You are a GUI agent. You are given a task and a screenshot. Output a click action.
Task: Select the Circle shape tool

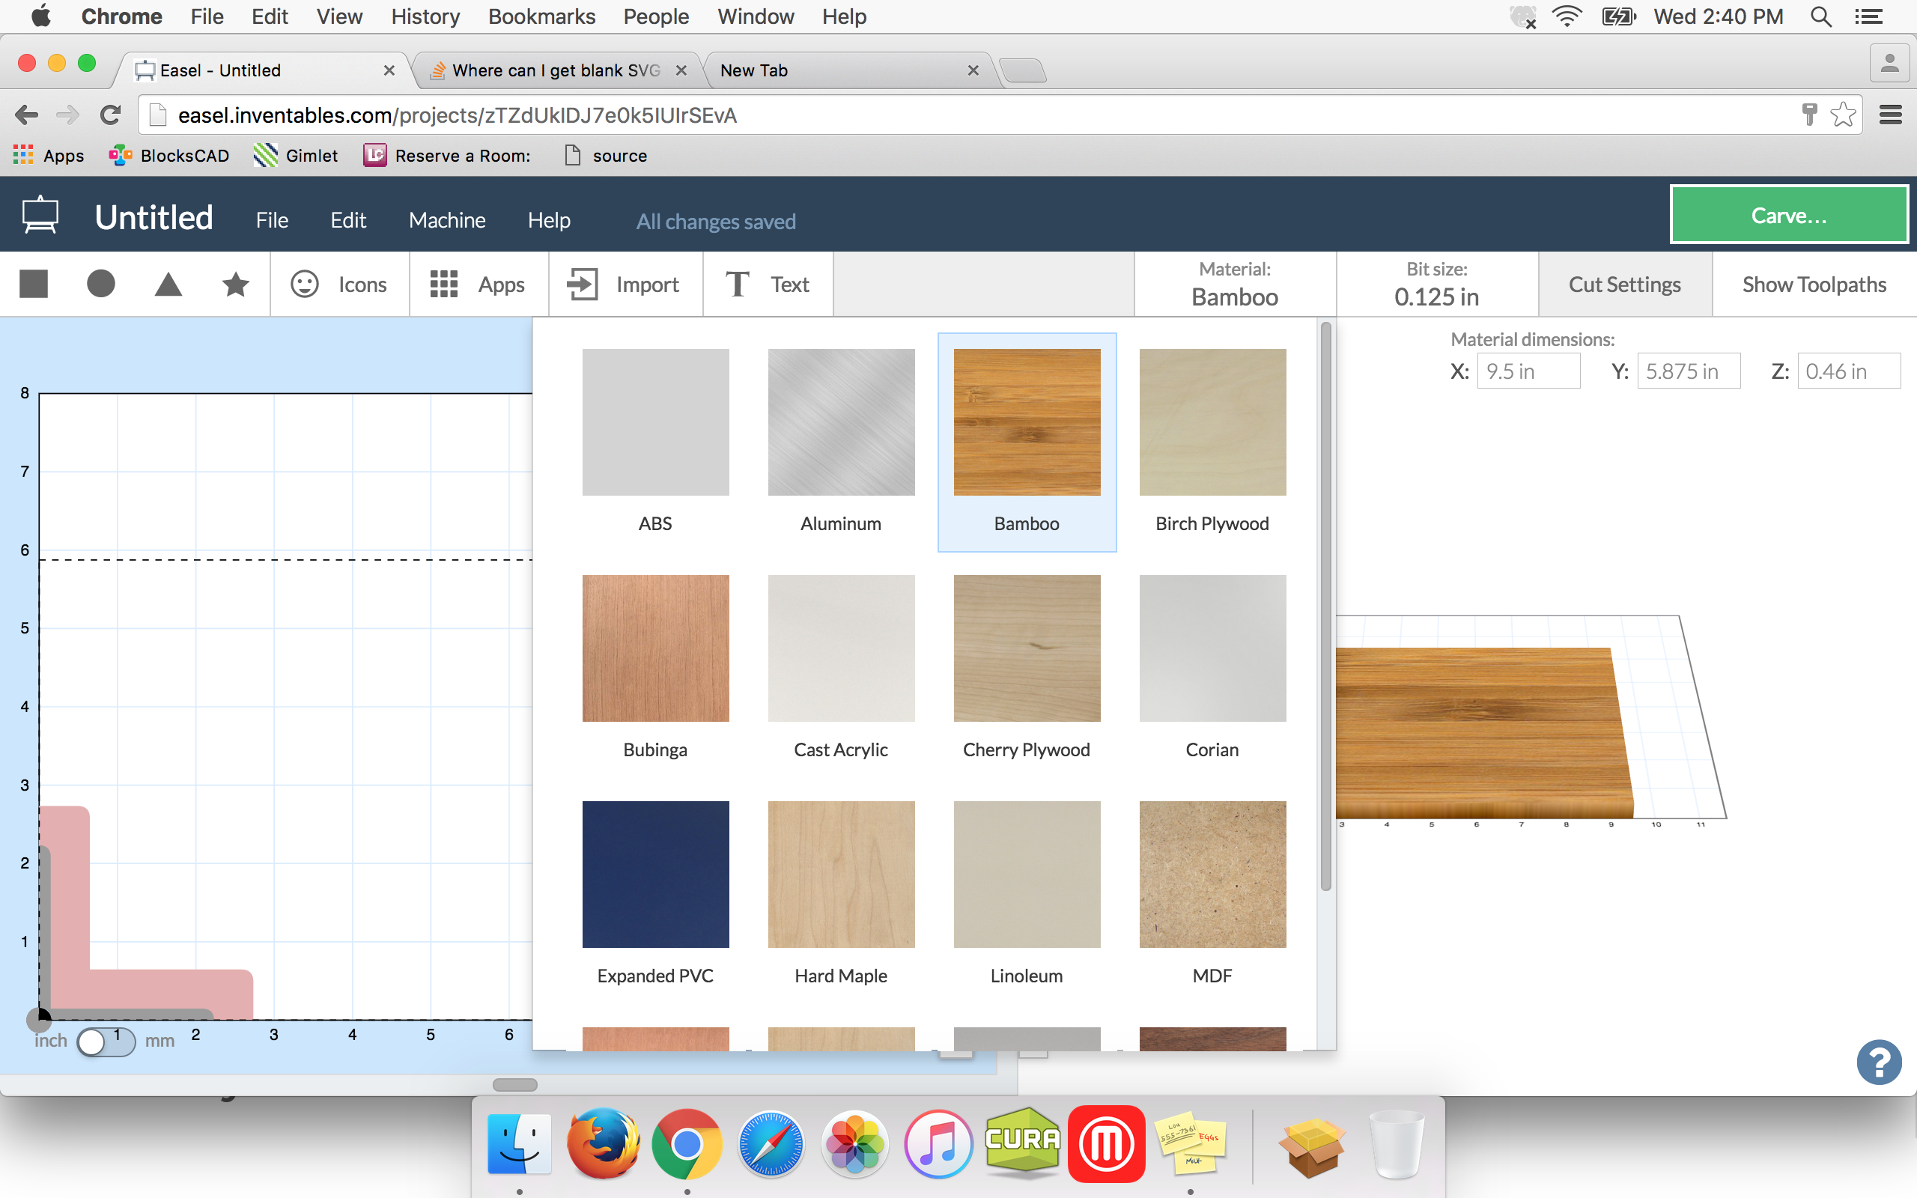(x=101, y=285)
